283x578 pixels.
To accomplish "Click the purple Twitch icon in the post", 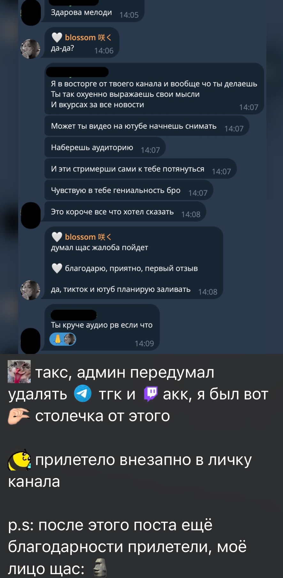I will coord(150,394).
